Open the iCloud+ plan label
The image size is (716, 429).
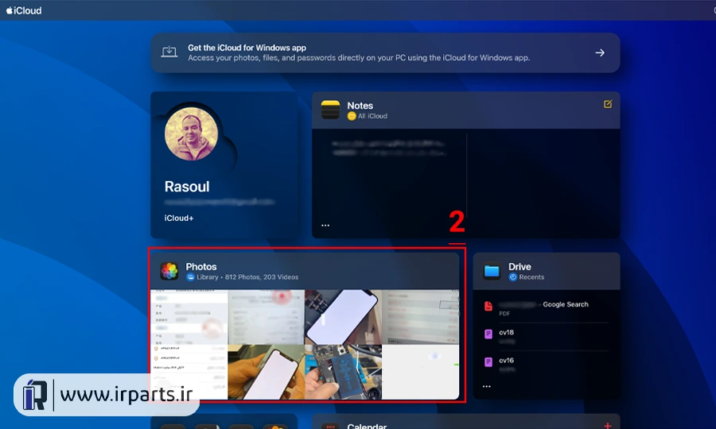coord(179,218)
